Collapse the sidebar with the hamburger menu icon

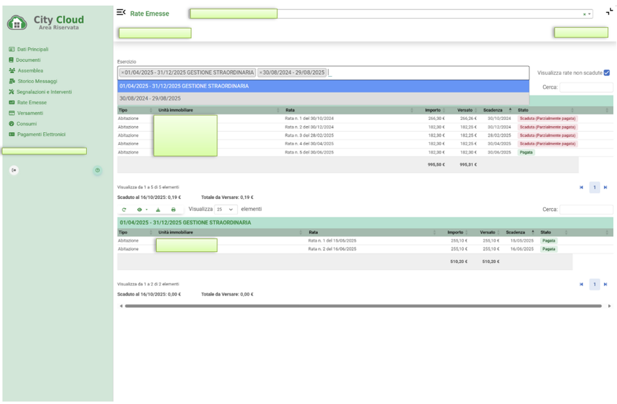121,12
